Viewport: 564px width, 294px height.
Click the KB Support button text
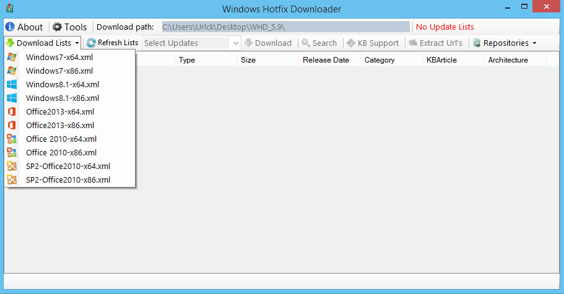point(378,43)
